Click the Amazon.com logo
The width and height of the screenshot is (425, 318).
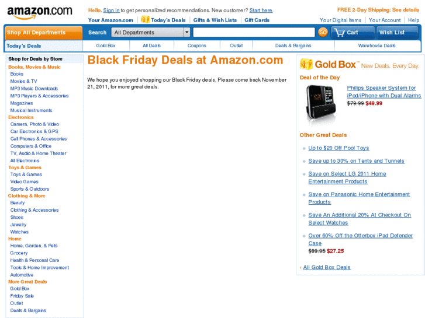(40, 12)
